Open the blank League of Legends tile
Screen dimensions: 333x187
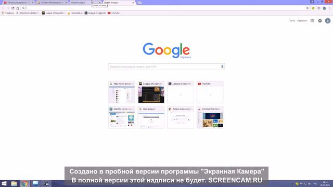(x=181, y=92)
